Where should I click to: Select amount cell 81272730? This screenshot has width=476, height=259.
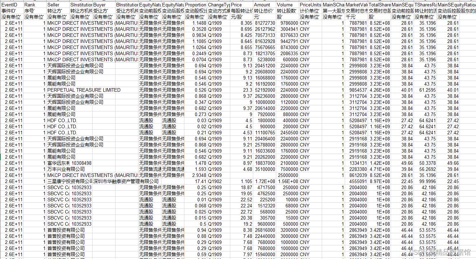264,23
